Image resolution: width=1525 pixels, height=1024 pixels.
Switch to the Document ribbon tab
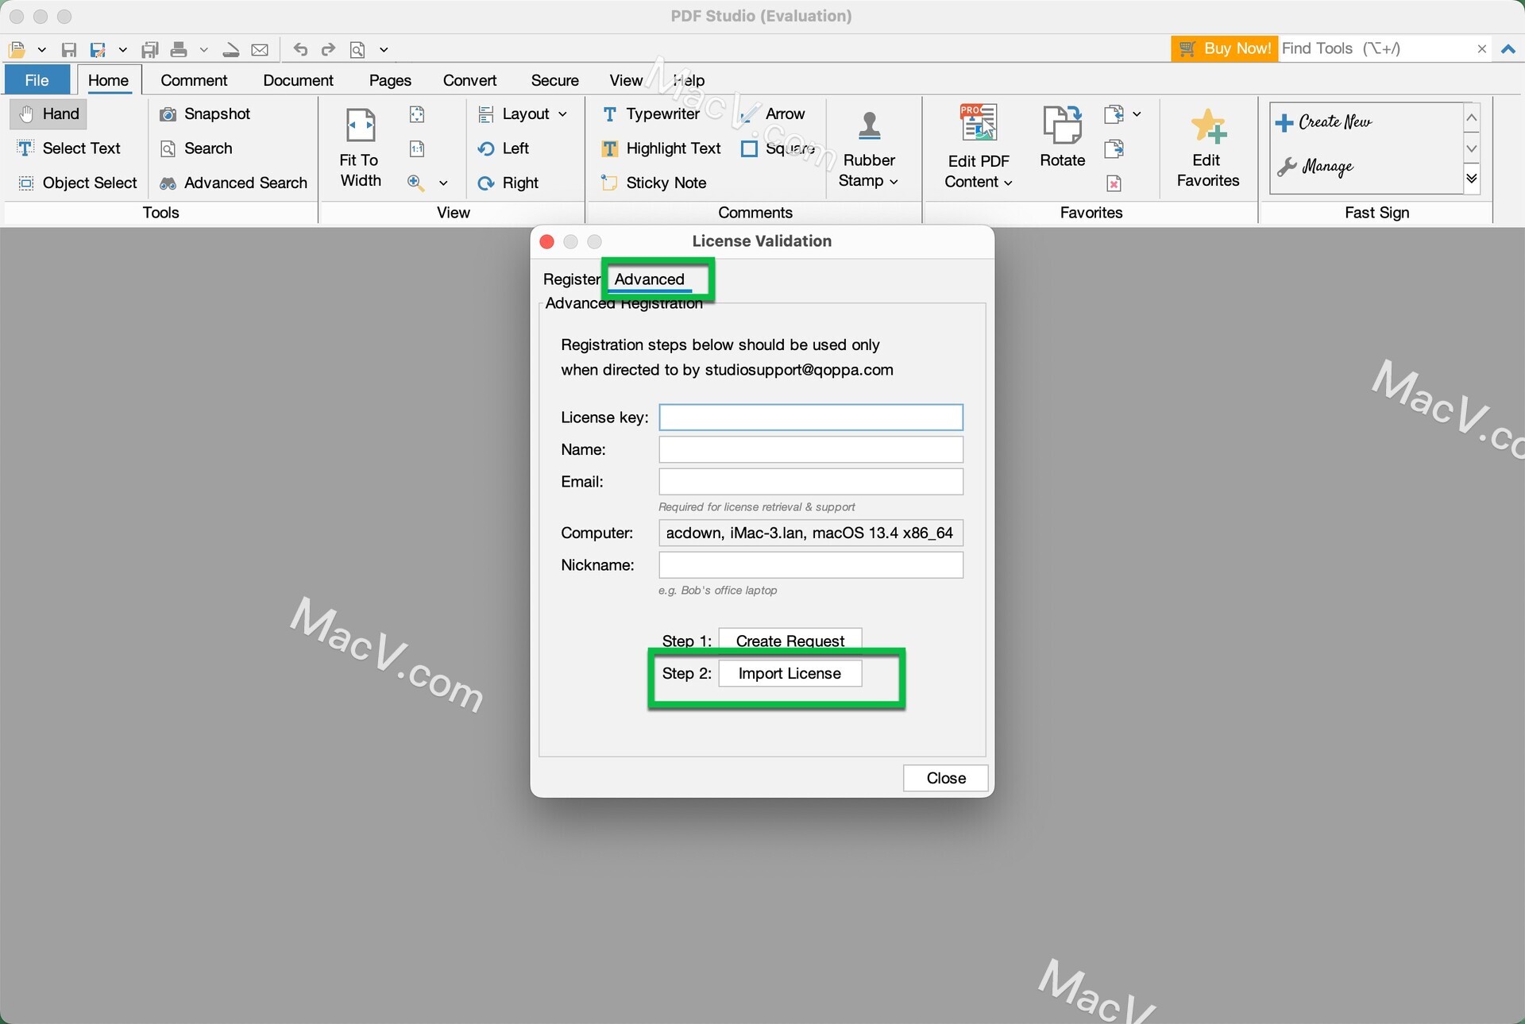[298, 80]
